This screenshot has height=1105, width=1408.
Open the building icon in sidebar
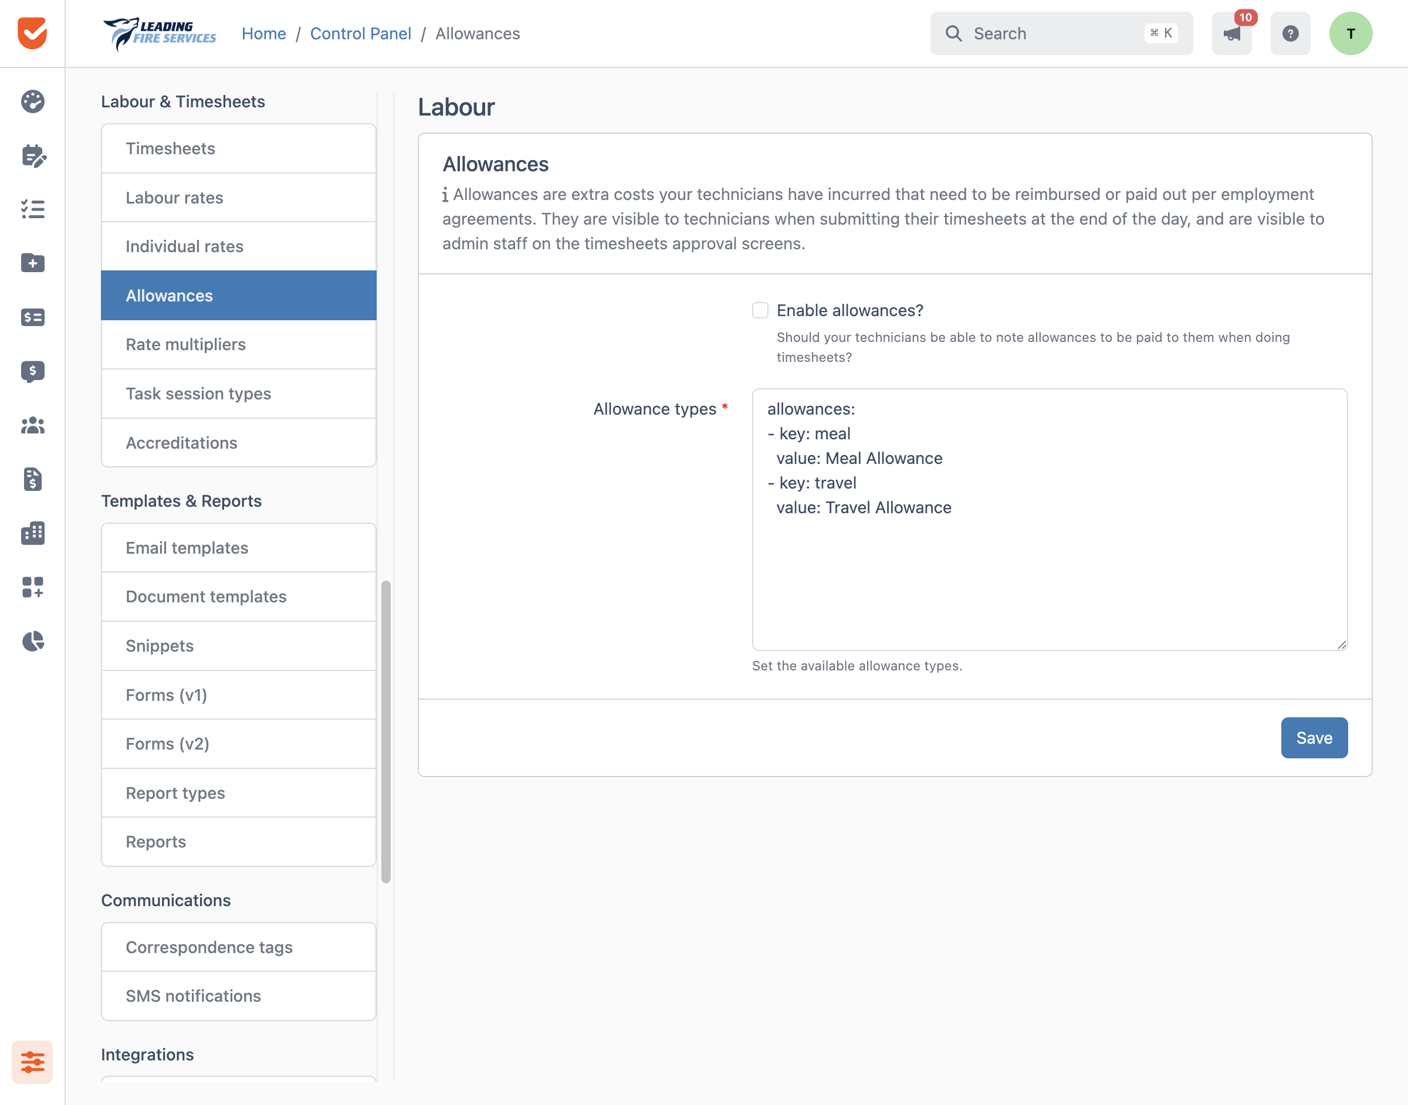[x=32, y=533]
